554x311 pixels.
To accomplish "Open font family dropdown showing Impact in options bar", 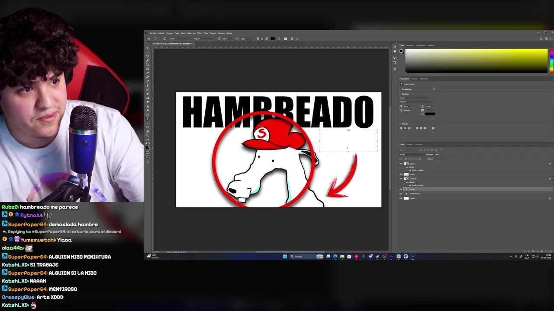I will (x=180, y=39).
